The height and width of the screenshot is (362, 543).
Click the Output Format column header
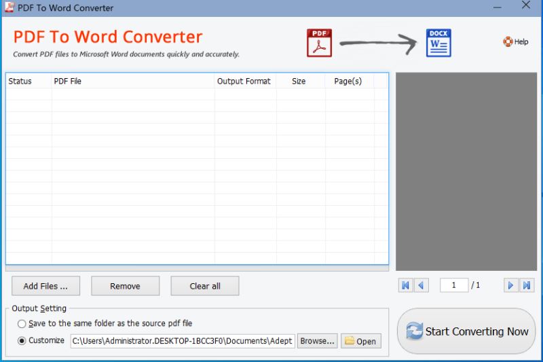[245, 81]
